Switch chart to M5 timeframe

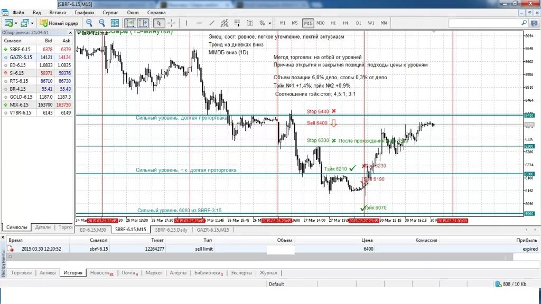(x=295, y=23)
